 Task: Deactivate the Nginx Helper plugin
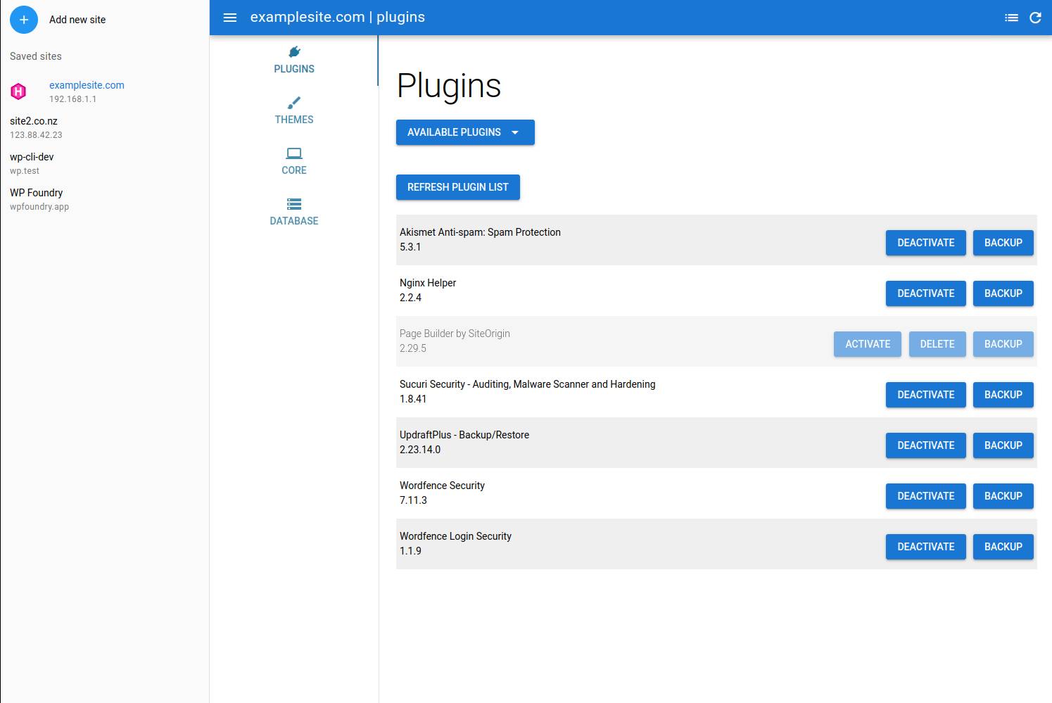(925, 293)
